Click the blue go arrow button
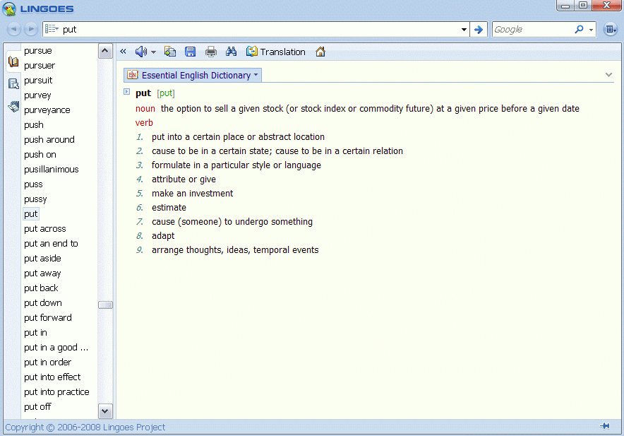 (x=479, y=30)
